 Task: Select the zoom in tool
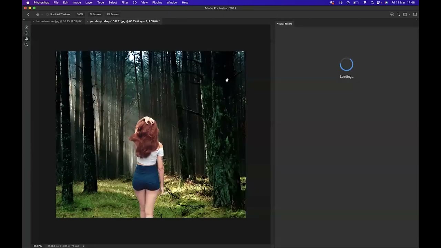26,27
